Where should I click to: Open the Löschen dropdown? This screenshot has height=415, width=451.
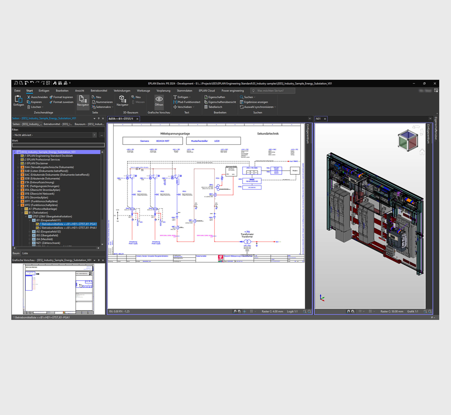point(35,107)
